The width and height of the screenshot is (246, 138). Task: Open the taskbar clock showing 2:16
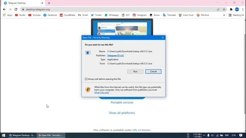(233, 135)
